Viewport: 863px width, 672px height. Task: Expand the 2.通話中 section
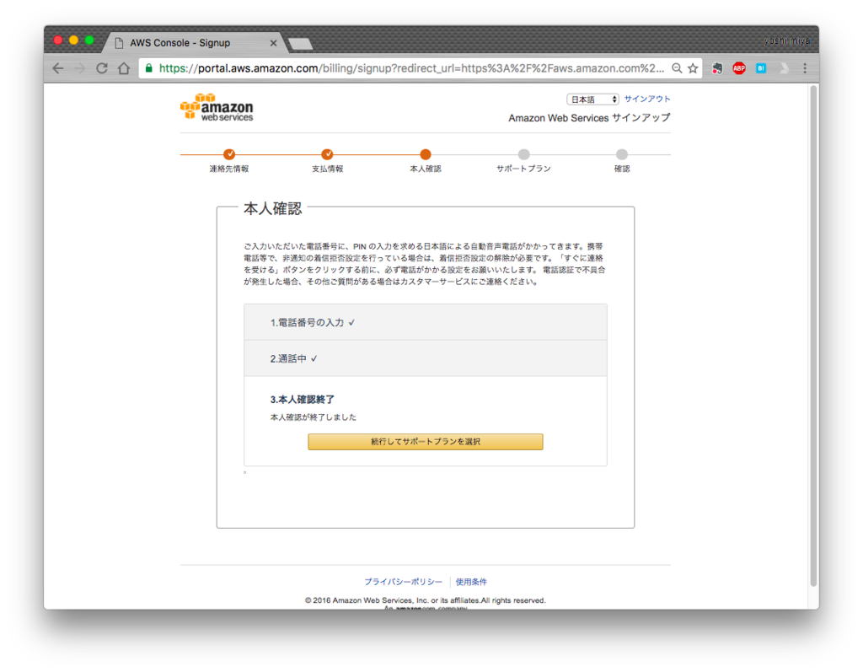click(426, 358)
